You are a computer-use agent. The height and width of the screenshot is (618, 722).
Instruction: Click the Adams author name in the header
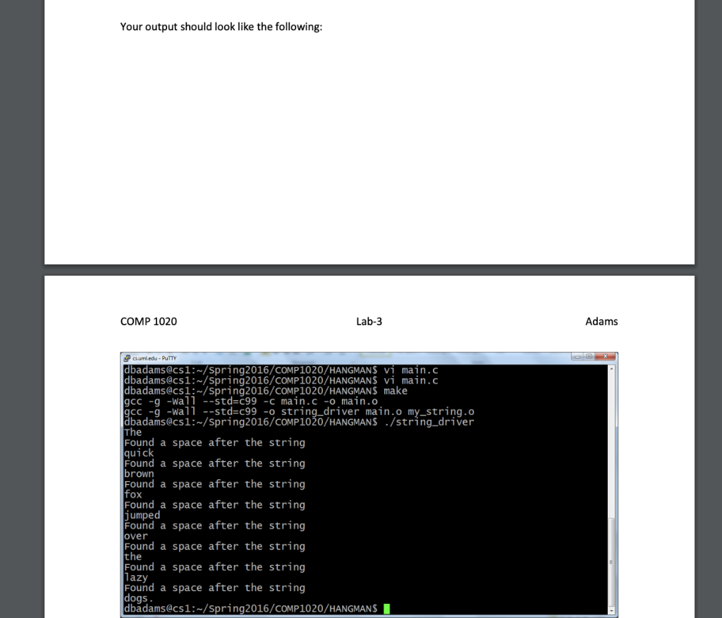coord(601,321)
